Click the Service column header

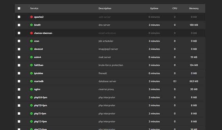[x=34, y=8]
